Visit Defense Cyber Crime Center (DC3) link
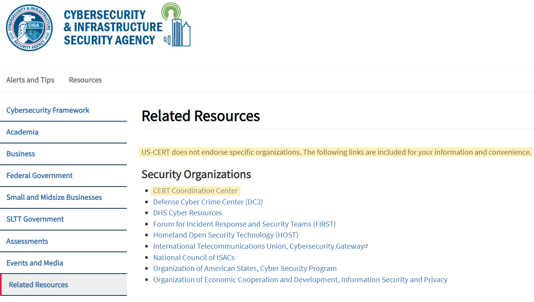534x302 pixels. pos(208,202)
